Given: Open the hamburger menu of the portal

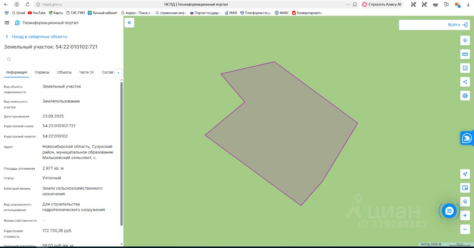Looking at the screenshot, I should click(7, 23).
